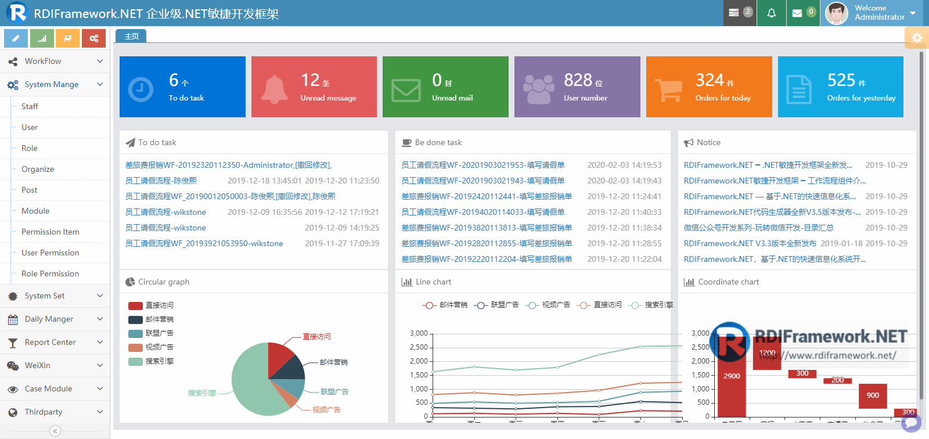This screenshot has width=929, height=439.
Task: Click the red gears shortcut icon
Action: point(93,38)
